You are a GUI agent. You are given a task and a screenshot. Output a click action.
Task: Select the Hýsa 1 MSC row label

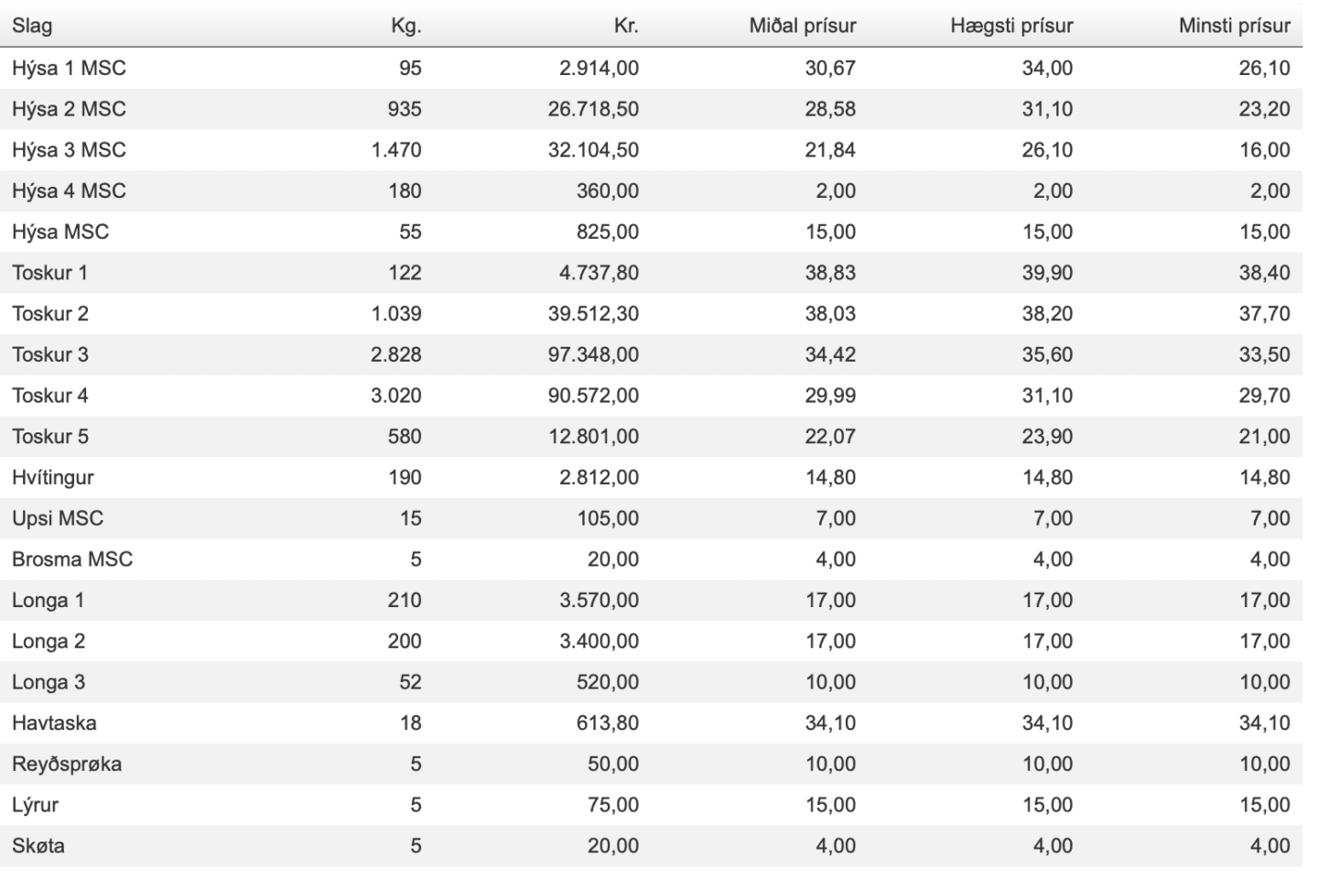pyautogui.click(x=69, y=68)
